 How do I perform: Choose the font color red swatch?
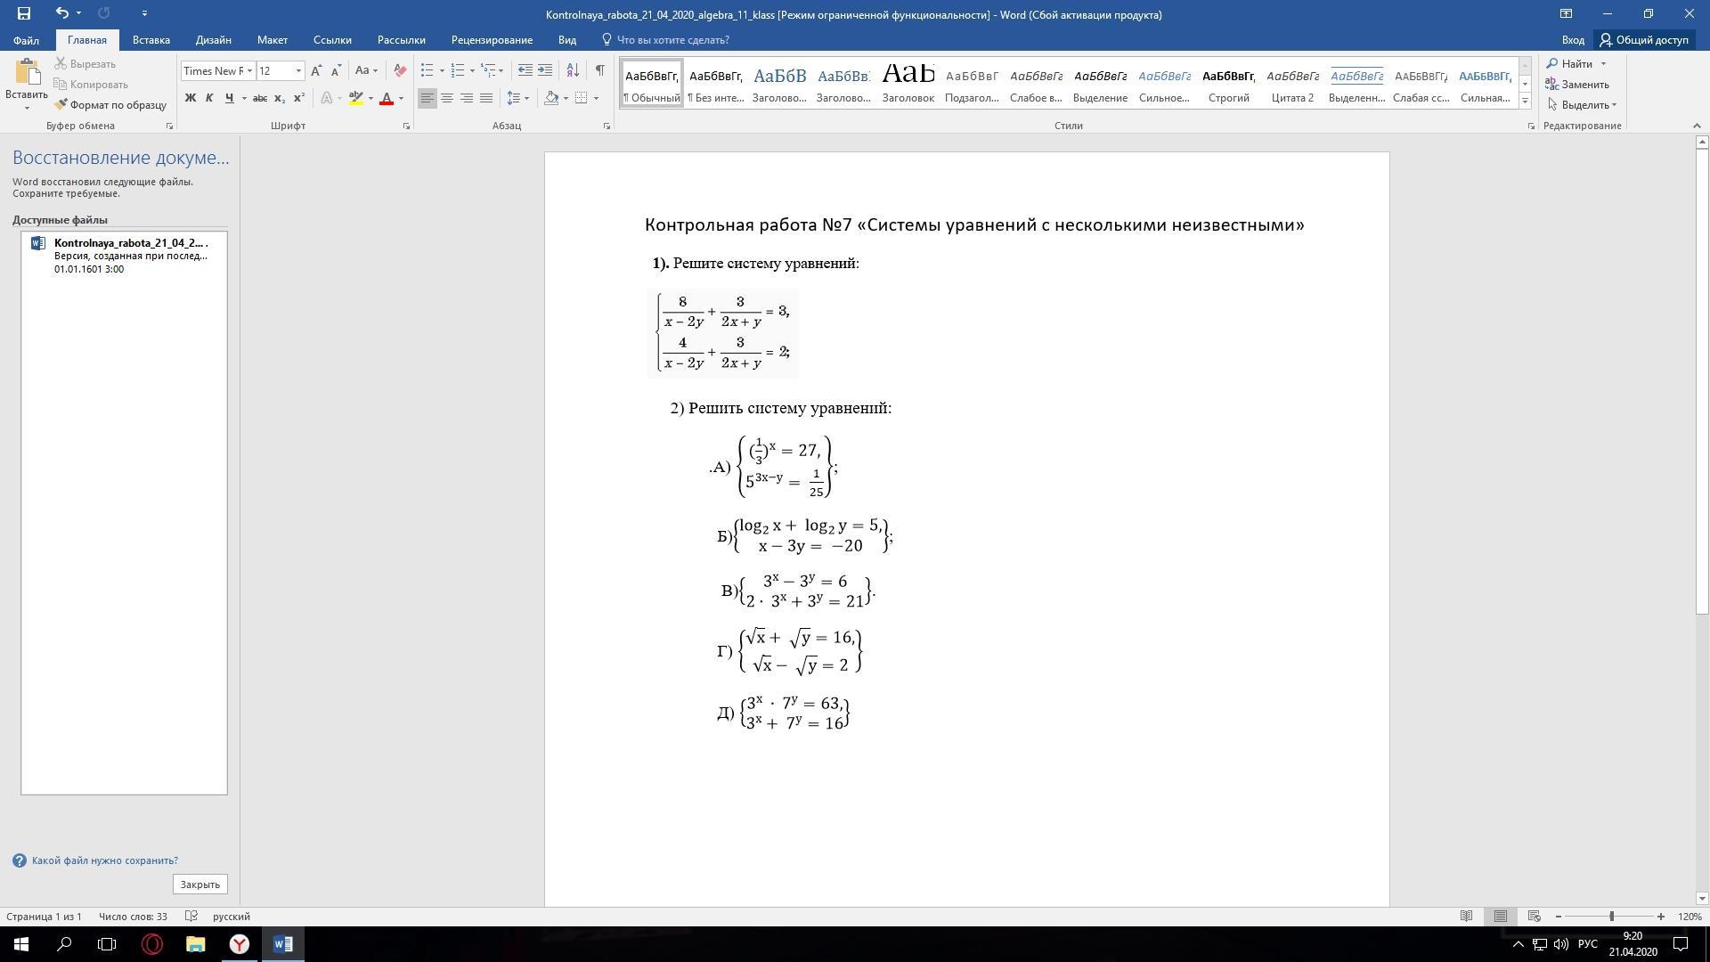pyautogui.click(x=387, y=98)
